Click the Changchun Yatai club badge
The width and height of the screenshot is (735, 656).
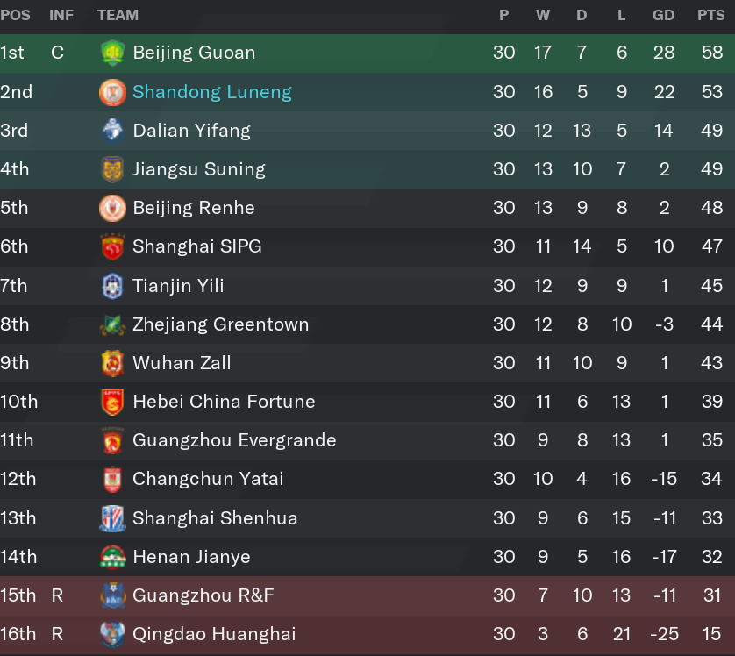pos(112,480)
